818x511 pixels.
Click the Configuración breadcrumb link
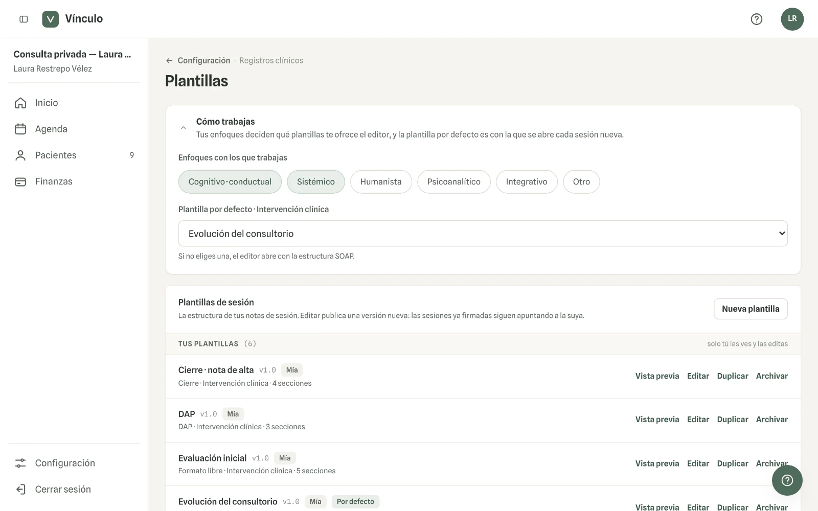pos(203,60)
